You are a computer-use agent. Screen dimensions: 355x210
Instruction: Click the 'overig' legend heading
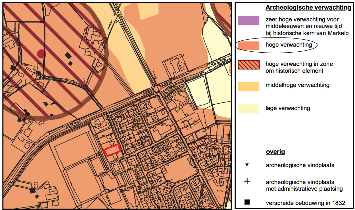tap(275, 152)
